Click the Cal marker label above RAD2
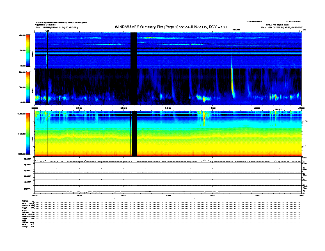This screenshot has width=325, height=251. pos(47,31)
